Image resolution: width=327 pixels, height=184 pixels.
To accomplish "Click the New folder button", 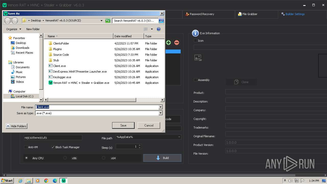I will tap(33, 29).
